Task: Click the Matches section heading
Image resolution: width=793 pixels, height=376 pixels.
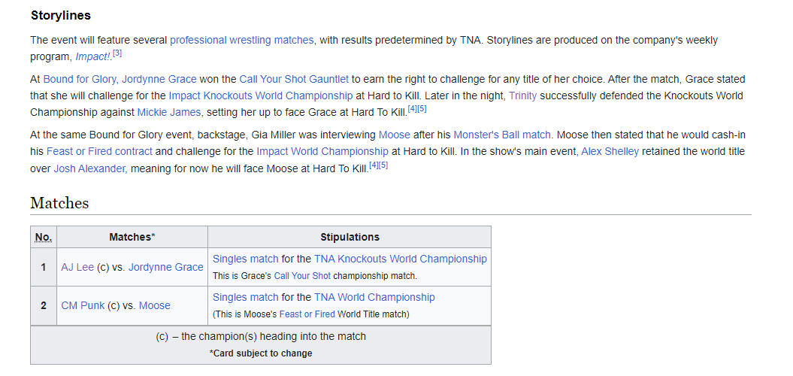Action: 59,203
